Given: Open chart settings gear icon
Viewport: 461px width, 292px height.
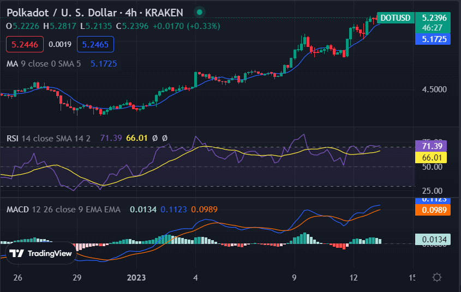Looking at the screenshot, I should pyautogui.click(x=437, y=277).
